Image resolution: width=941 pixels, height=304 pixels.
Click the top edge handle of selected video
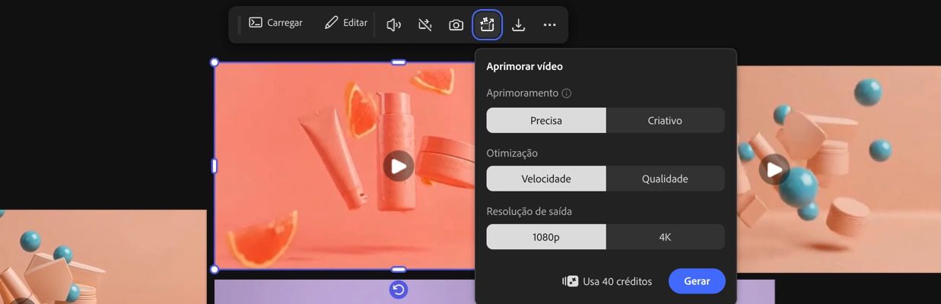(398, 62)
